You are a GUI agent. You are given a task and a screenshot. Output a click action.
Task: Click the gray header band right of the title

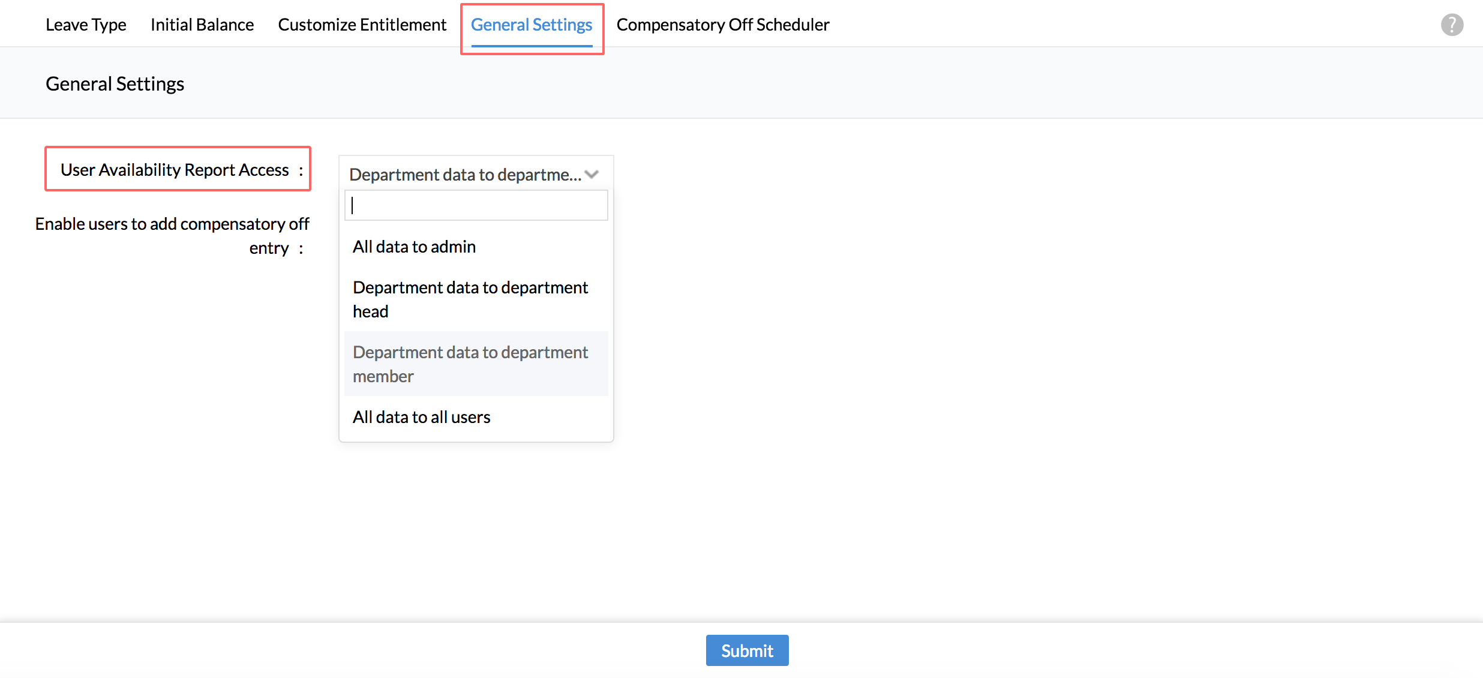click(x=840, y=83)
